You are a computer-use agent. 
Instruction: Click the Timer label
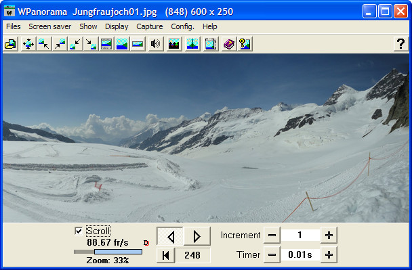(248, 254)
